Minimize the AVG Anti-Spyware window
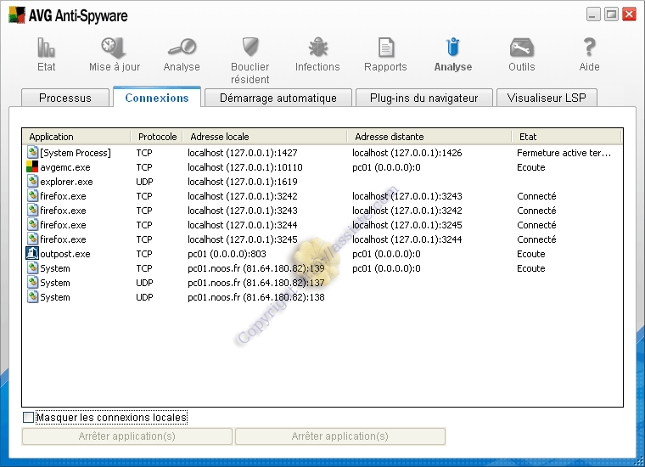This screenshot has height=467, width=645. pos(592,14)
